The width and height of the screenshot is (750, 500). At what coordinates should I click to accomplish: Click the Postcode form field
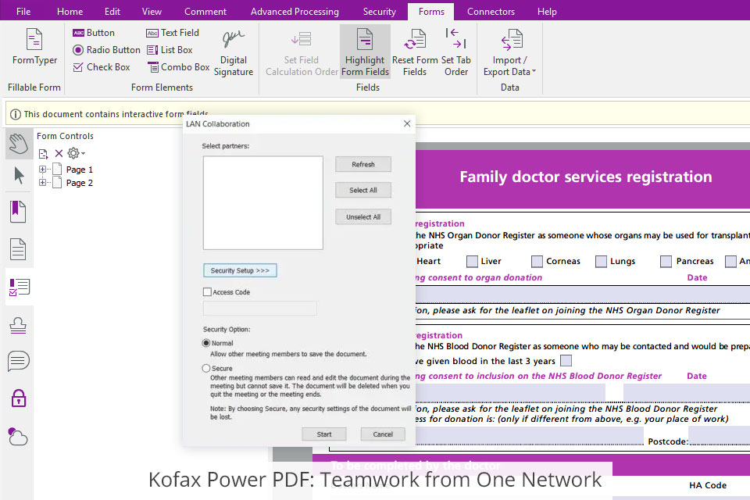[719, 435]
